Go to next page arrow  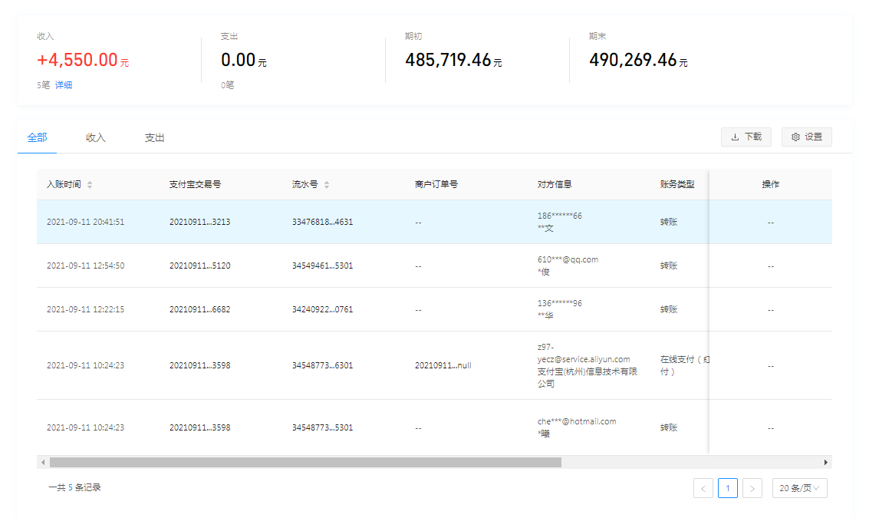tap(752, 488)
